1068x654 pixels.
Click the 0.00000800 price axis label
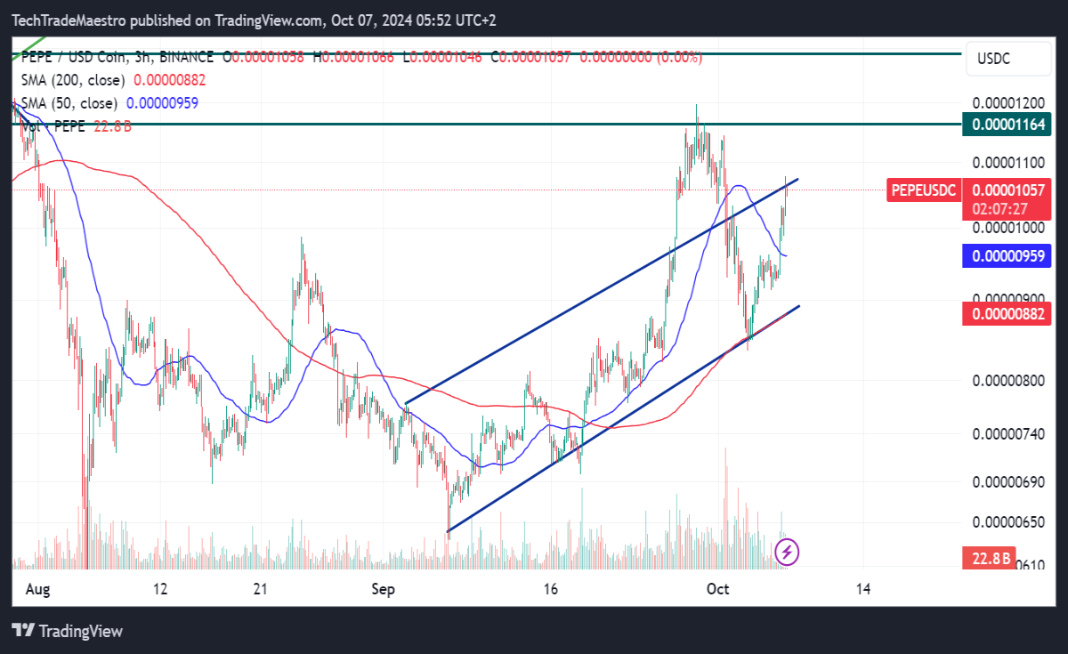coord(1008,382)
